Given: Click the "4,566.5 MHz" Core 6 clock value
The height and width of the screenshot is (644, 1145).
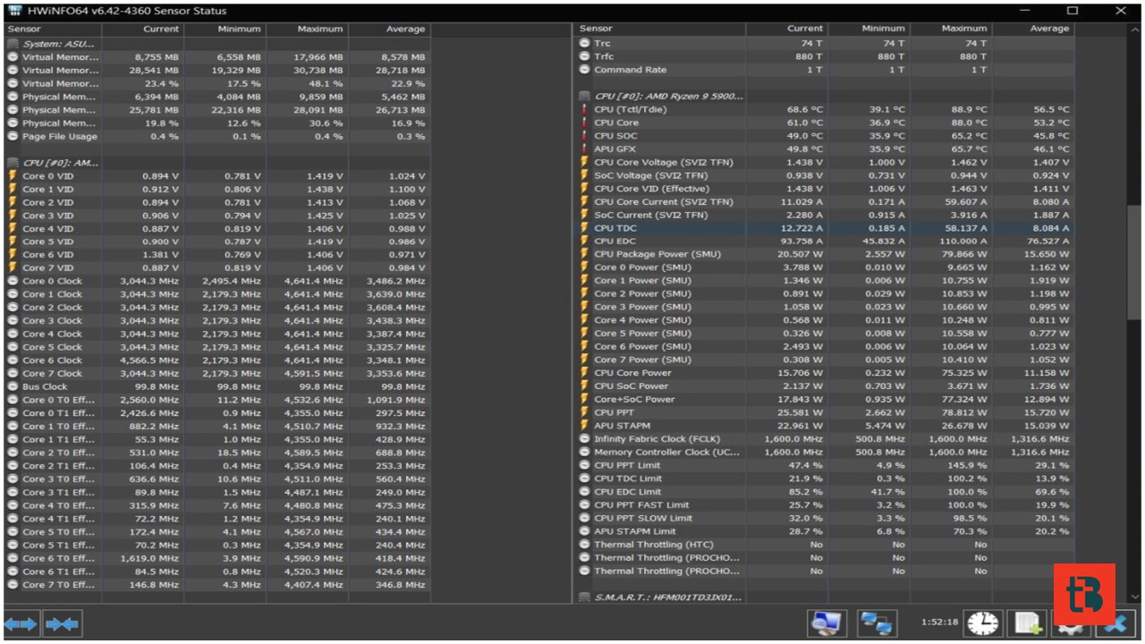Looking at the screenshot, I should (149, 360).
